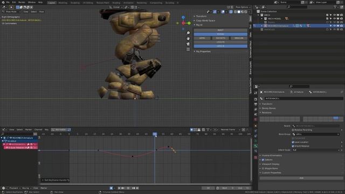Open the outliner filter funnel
The height and width of the screenshot is (194, 345).
click(335, 7)
